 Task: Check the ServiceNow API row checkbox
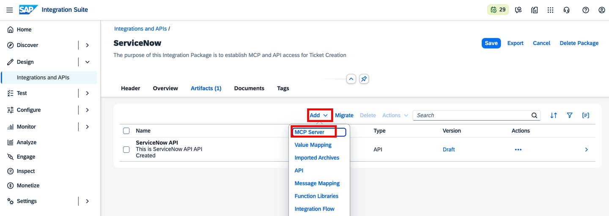(x=126, y=149)
